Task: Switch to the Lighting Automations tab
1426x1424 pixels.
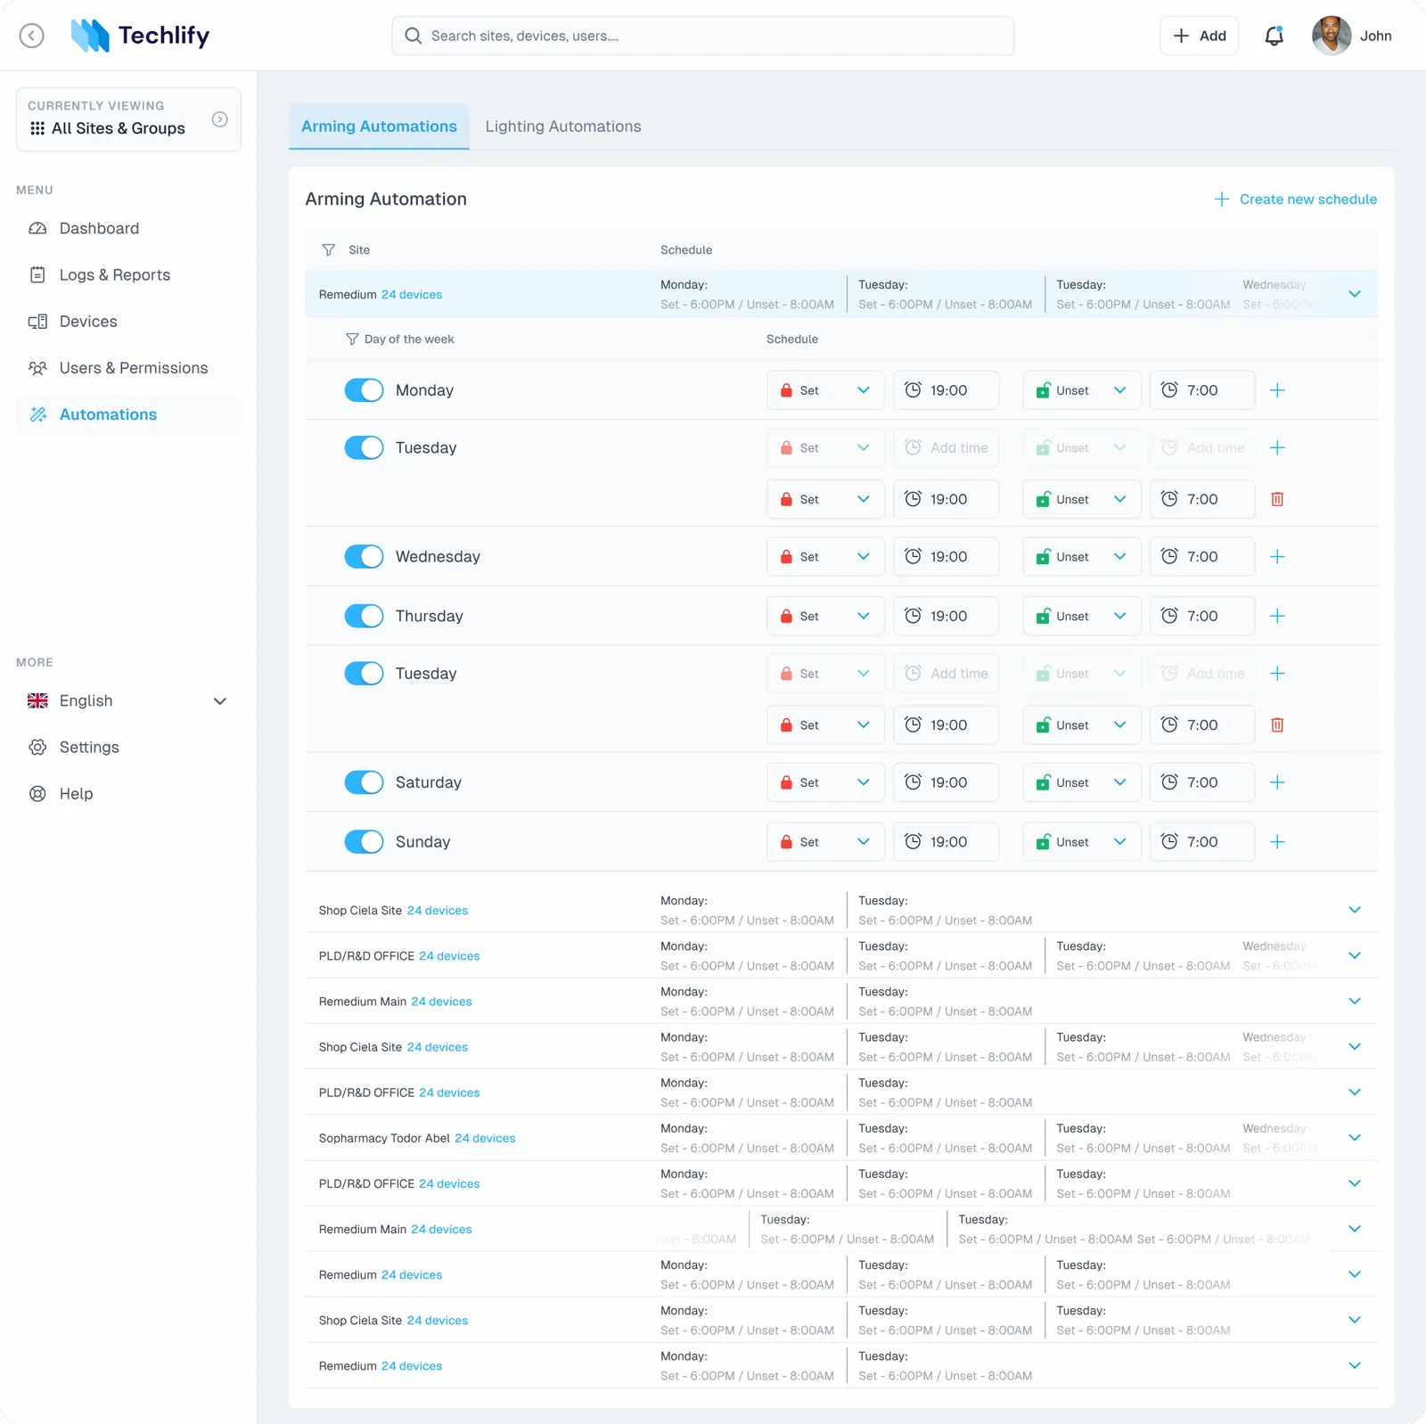Action: tap(563, 127)
